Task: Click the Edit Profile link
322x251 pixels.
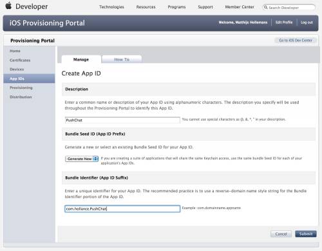Action: pyautogui.click(x=284, y=23)
